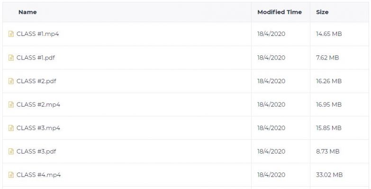Click the file icon beside CLASS #4.mp4
Viewport: 371px width, 189px height.
(x=11, y=175)
